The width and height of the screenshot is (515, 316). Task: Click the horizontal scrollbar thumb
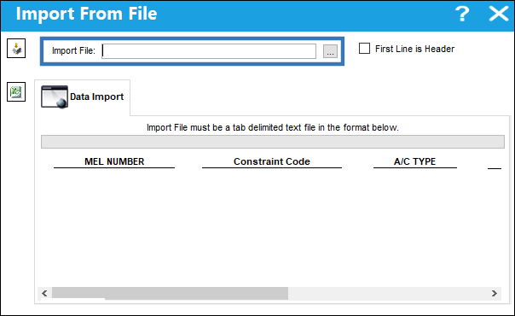pyautogui.click(x=171, y=293)
